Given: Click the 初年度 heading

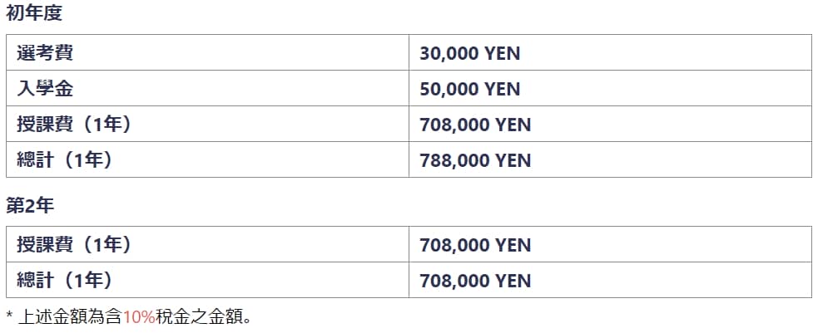Looking at the screenshot, I should tap(34, 13).
